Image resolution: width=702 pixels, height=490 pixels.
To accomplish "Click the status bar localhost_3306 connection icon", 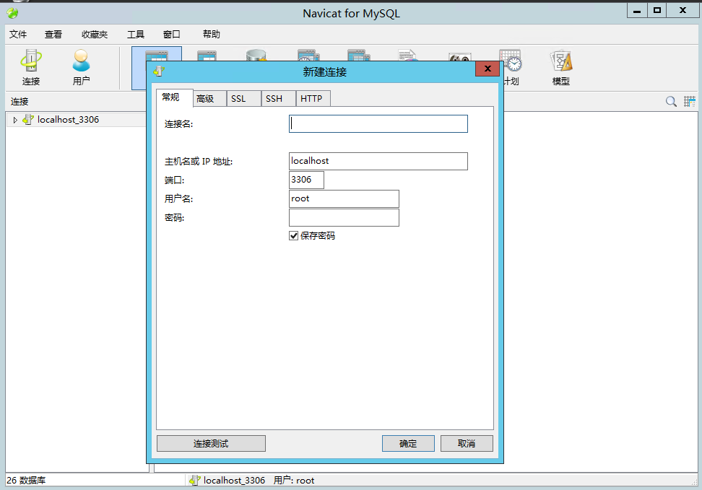I will coord(194,480).
